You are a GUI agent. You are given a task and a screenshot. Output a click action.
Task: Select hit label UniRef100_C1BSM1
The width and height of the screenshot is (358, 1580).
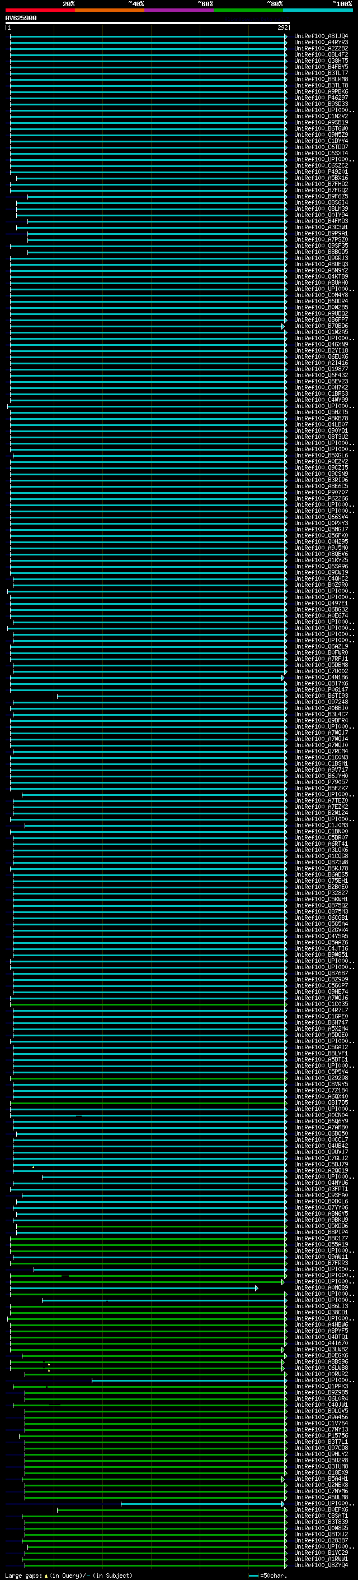click(x=321, y=763)
